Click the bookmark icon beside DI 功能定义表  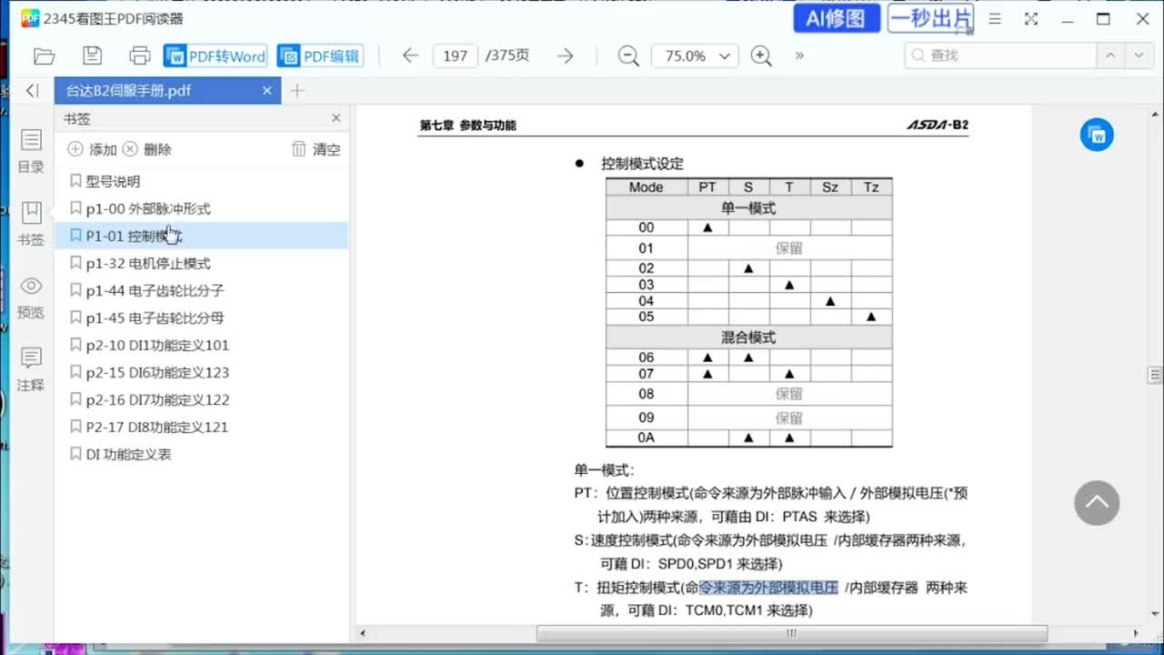tap(75, 454)
